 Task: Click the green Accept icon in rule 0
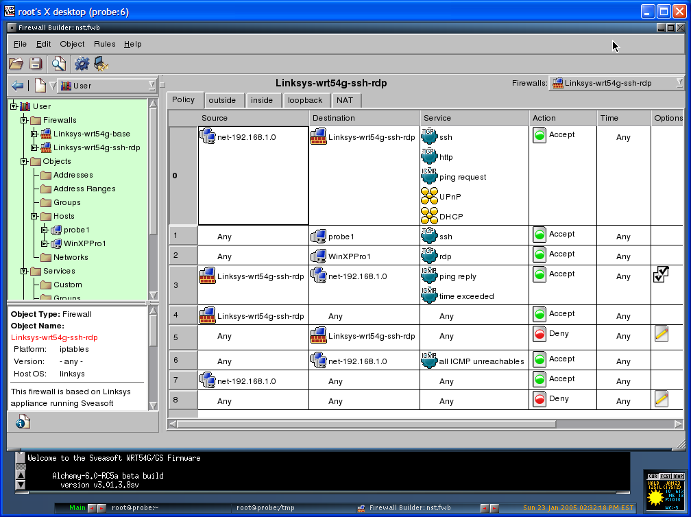click(x=540, y=135)
